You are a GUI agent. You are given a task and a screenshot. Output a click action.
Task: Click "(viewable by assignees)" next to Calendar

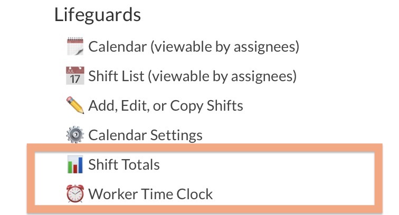225,47
